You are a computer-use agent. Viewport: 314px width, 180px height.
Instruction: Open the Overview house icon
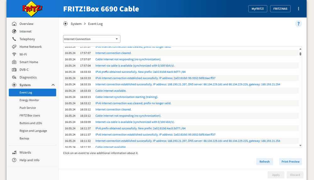click(x=14, y=24)
